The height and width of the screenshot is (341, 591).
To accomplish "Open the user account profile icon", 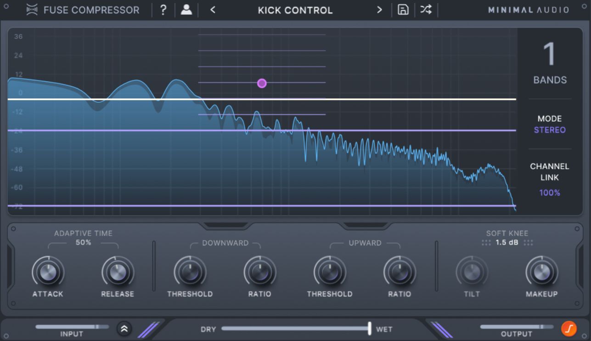I will click(186, 10).
